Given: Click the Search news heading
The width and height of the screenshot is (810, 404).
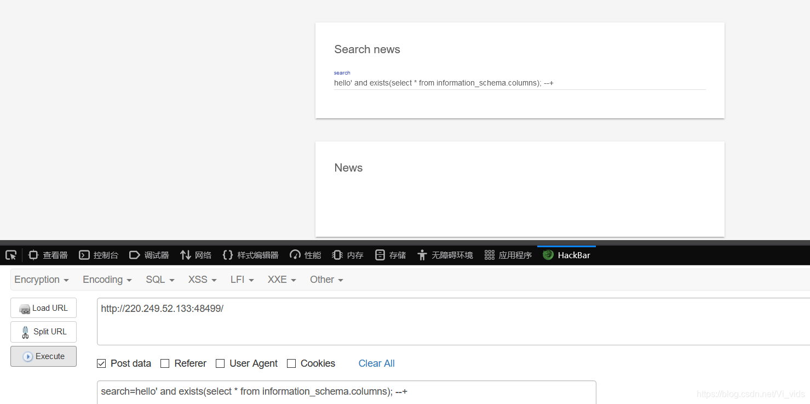Looking at the screenshot, I should tap(367, 49).
